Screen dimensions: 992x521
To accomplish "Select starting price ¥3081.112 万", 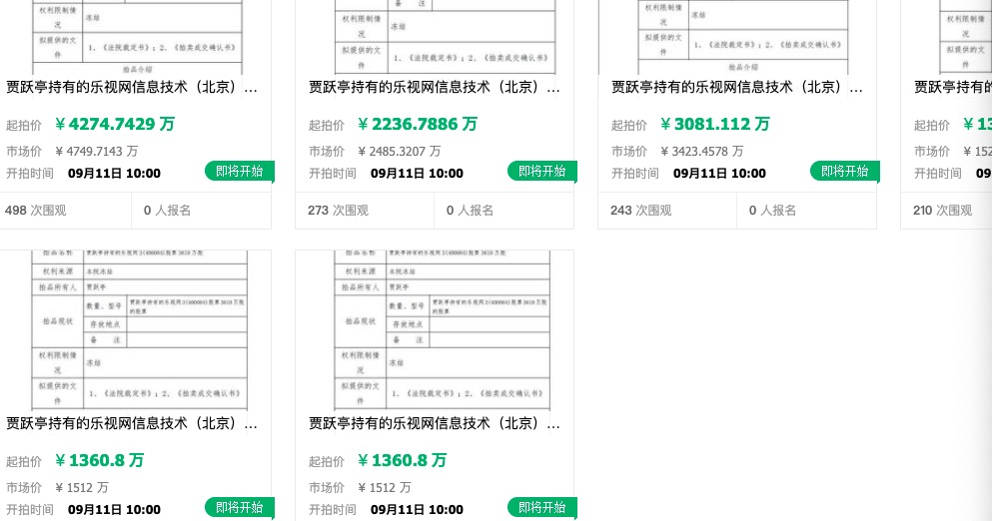I will (x=715, y=124).
